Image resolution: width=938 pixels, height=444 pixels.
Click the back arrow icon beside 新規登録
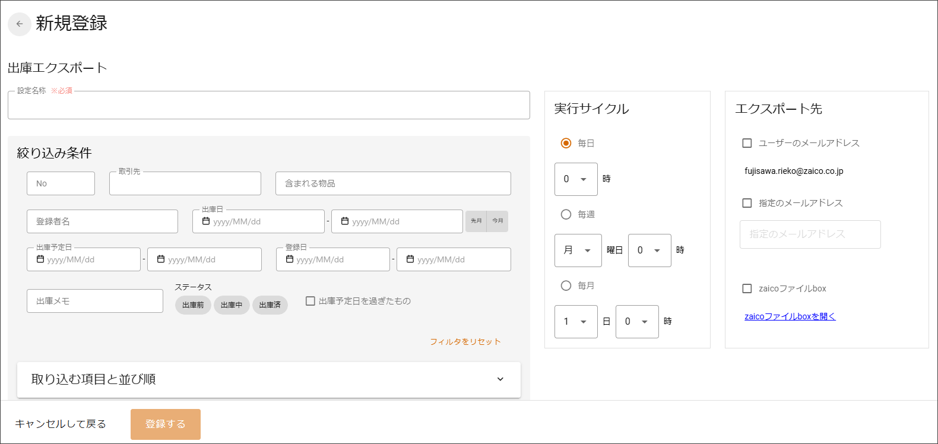(20, 24)
